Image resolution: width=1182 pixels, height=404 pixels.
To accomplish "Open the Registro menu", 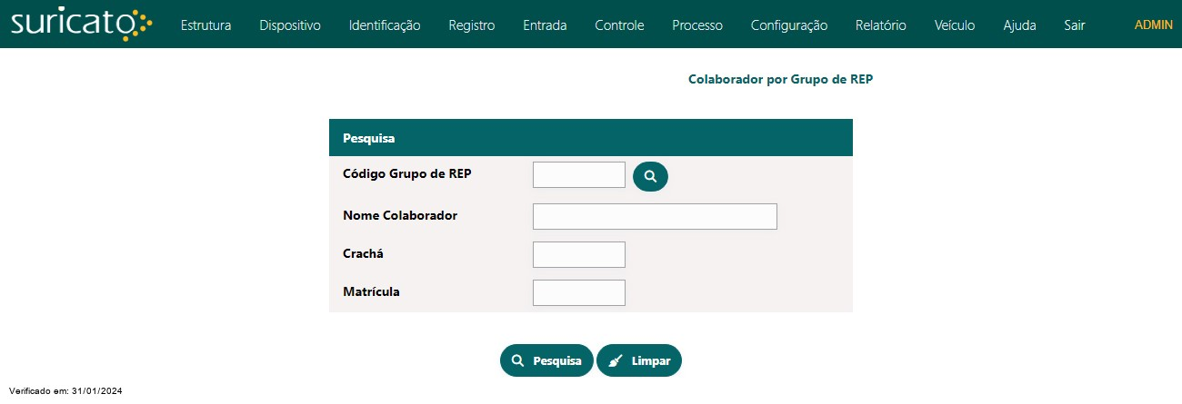I will pos(472,25).
